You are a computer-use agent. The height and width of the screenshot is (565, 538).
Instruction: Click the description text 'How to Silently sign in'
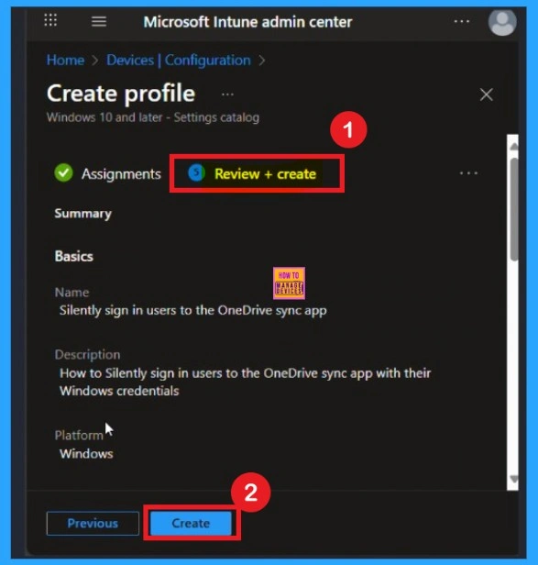[245, 382]
